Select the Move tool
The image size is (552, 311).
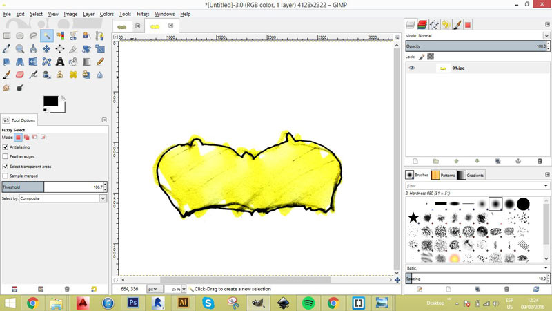click(46, 48)
